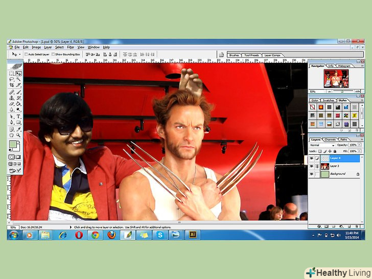Select the Hand tool
Screen dimensions: 372x279
click(x=12, y=135)
